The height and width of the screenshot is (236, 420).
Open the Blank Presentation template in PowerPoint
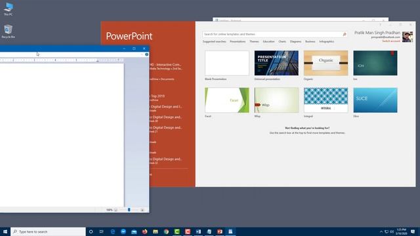(x=227, y=63)
